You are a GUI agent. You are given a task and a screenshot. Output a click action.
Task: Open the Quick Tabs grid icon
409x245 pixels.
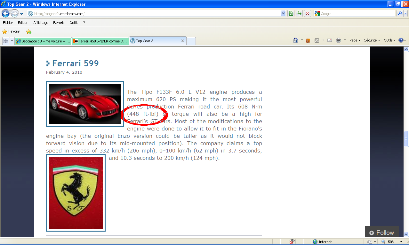click(6, 41)
